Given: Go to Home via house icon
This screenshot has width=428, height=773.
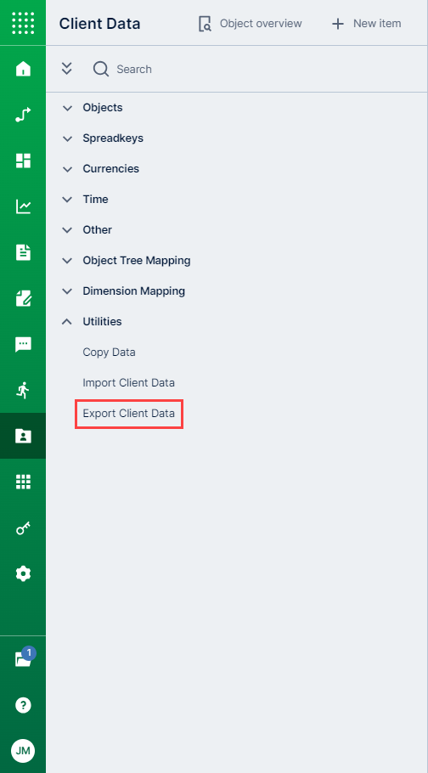Looking at the screenshot, I should pyautogui.click(x=23, y=69).
